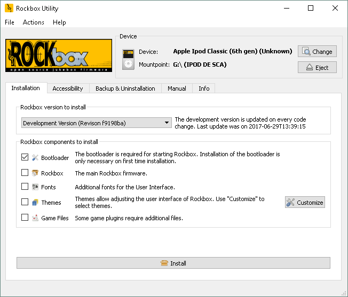Image resolution: width=348 pixels, height=297 pixels.
Task: Switch to the Accessibility tab
Action: click(68, 89)
